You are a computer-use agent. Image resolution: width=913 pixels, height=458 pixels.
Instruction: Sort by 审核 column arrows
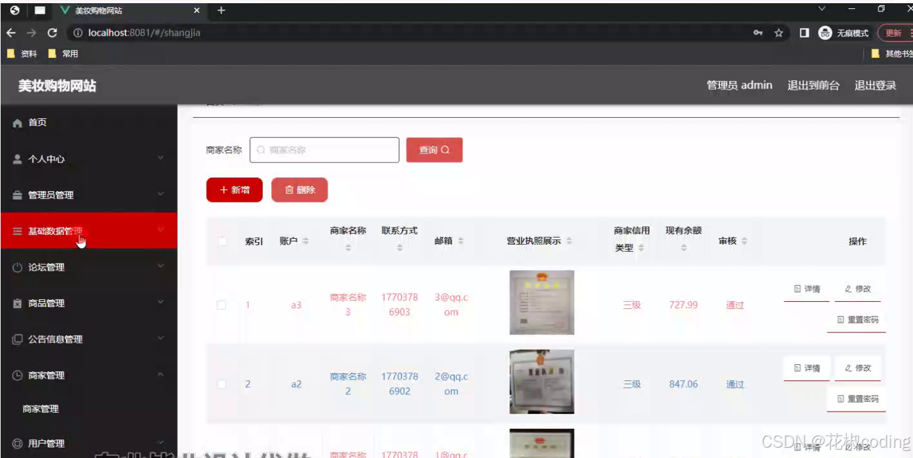744,241
